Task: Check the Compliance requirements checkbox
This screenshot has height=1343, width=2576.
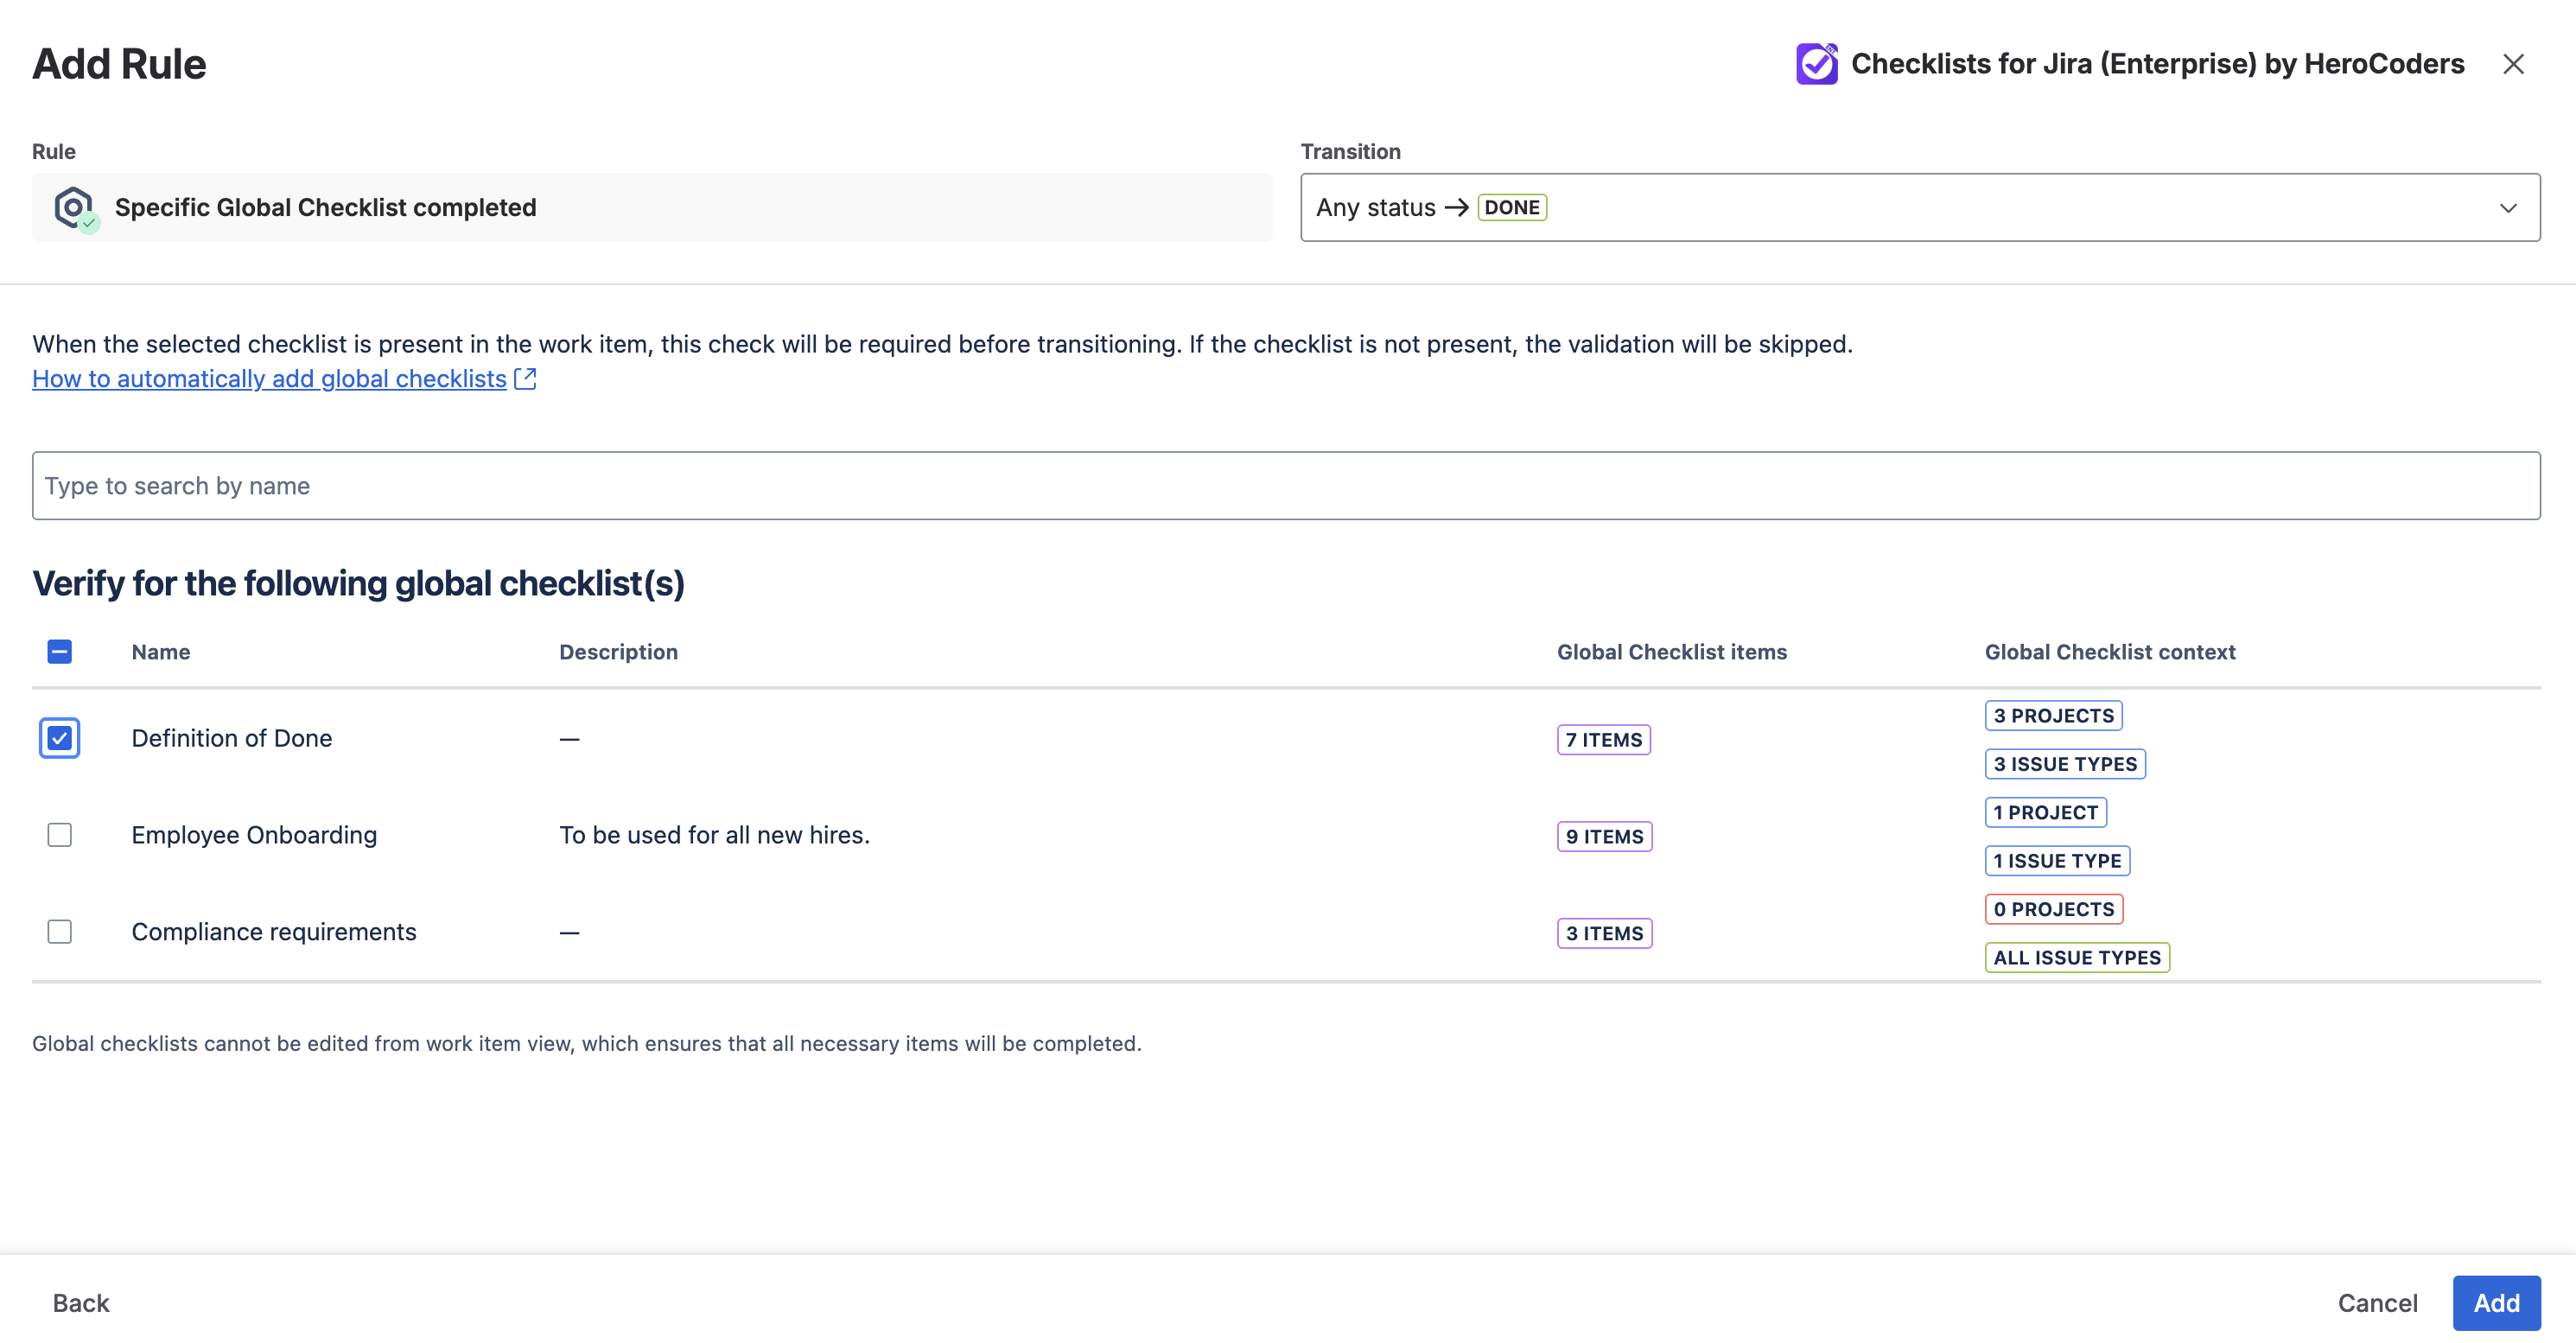Action: [x=59, y=932]
